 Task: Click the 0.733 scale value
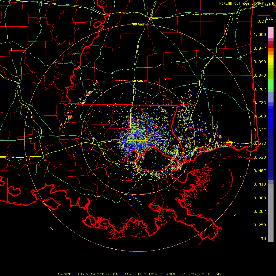[260, 103]
